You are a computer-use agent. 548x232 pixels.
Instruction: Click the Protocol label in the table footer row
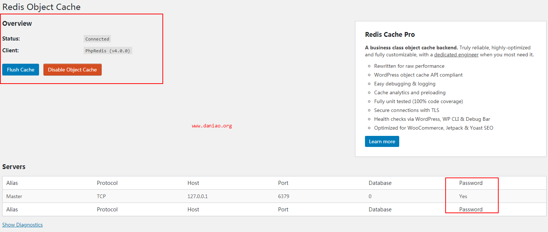[107, 210]
